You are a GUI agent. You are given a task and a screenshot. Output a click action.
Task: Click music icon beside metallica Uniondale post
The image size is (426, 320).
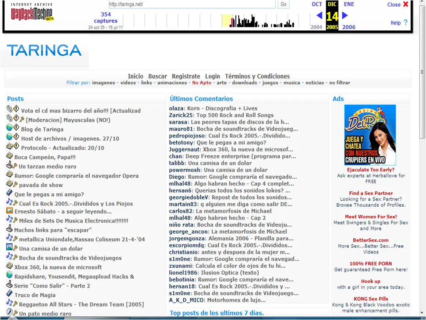[x=10, y=238]
